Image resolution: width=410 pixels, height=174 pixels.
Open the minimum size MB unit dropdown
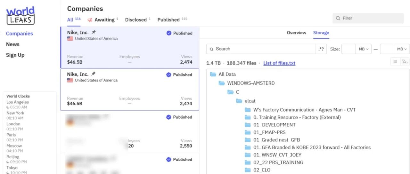(364, 49)
